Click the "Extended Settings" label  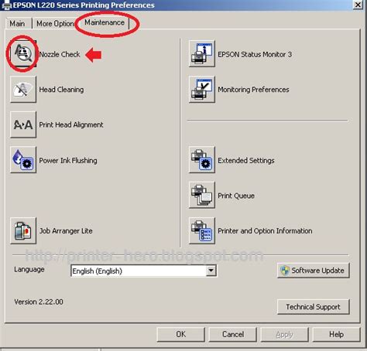pos(246,160)
